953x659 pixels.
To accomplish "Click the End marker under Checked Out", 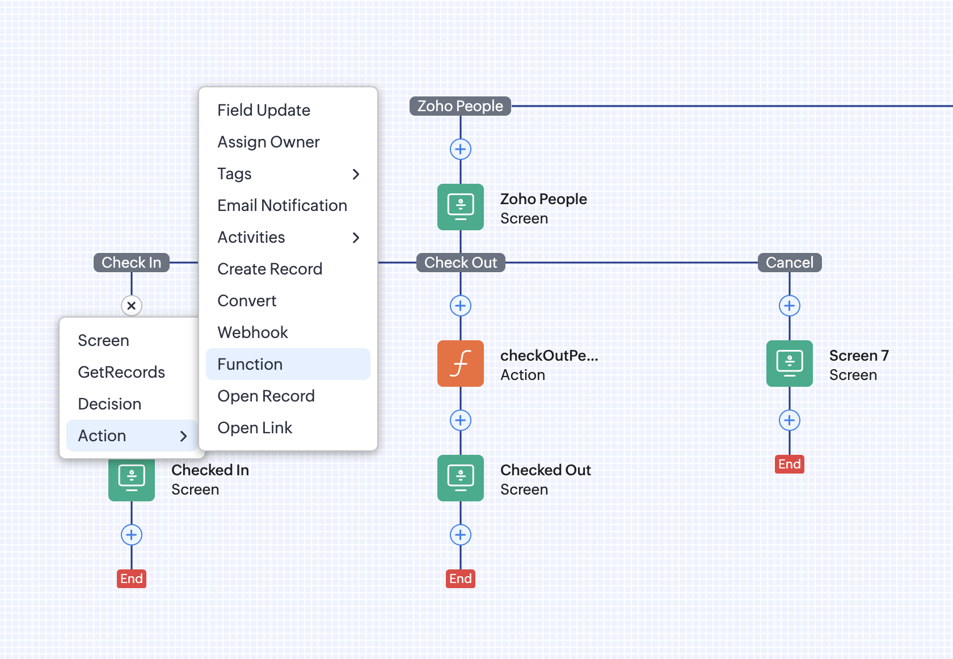I will [461, 578].
